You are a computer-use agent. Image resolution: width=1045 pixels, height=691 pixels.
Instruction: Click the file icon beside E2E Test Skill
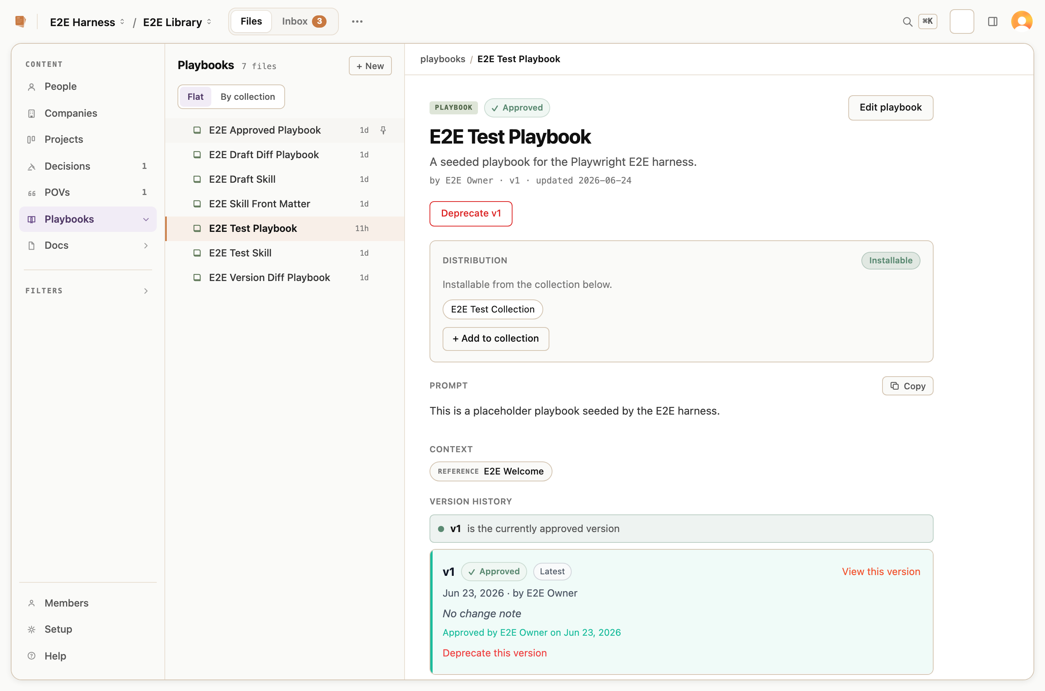coord(197,253)
